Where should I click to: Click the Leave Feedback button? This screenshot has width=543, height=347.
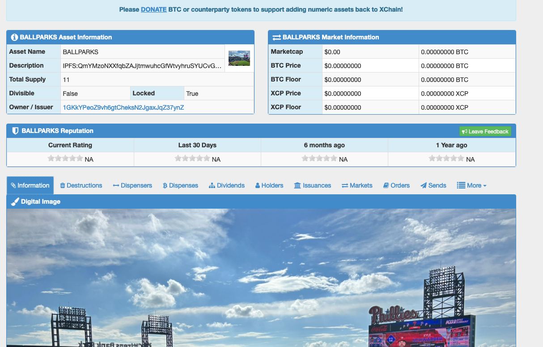coord(485,131)
